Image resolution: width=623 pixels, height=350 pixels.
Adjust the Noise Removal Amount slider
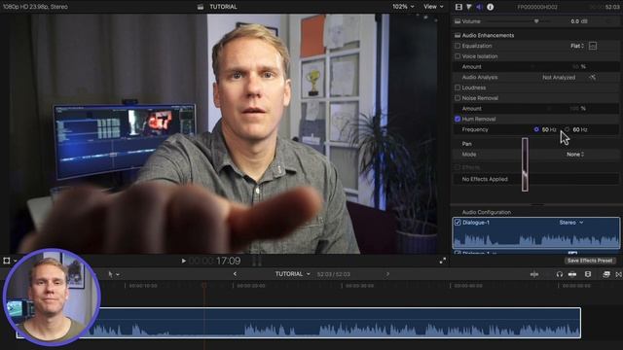549,108
